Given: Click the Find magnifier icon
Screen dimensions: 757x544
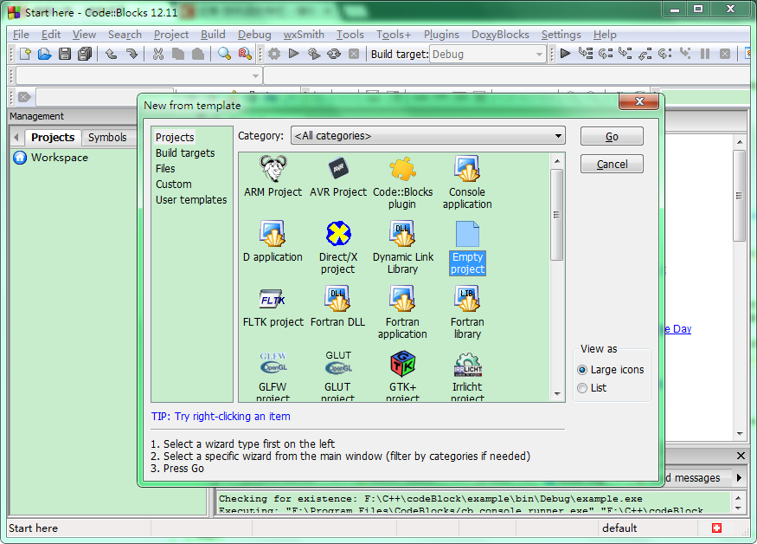Looking at the screenshot, I should (x=224, y=54).
